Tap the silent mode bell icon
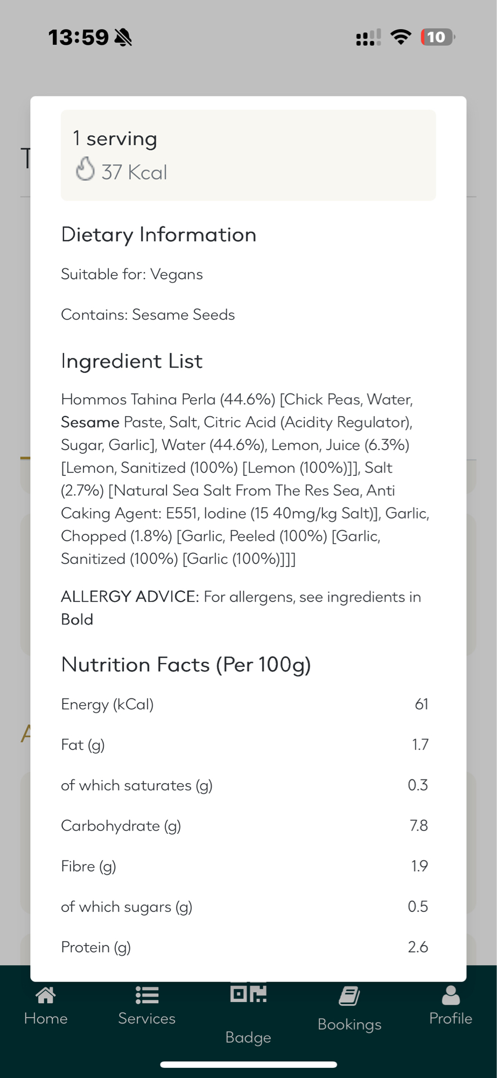The width and height of the screenshot is (497, 1078). [x=123, y=38]
